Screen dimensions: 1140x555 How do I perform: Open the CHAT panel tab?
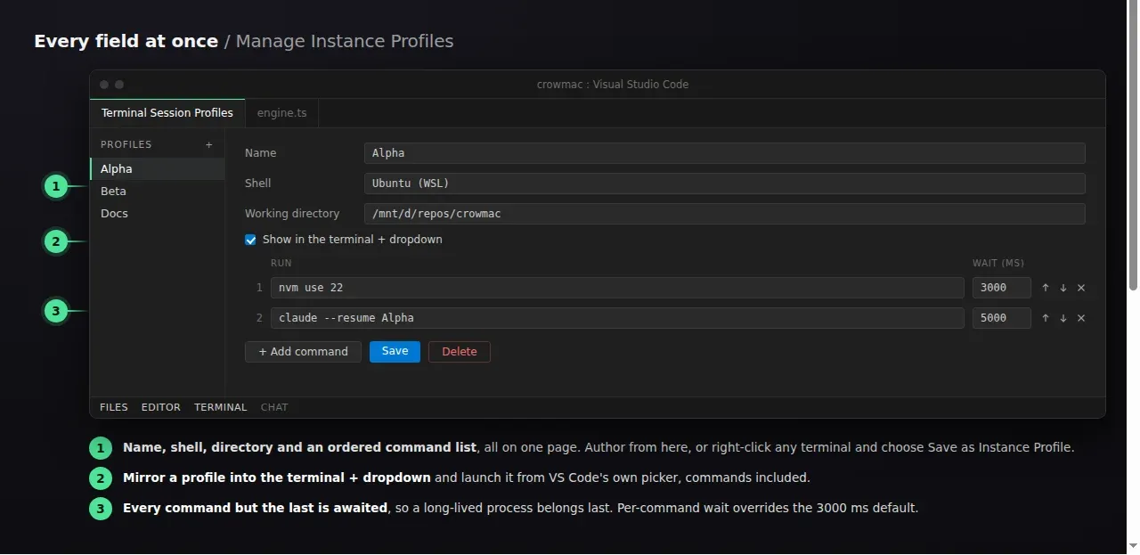point(274,407)
